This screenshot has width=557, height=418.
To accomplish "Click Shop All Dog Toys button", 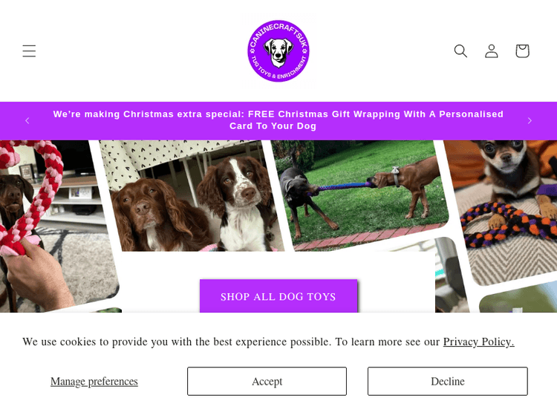I will (x=278, y=296).
